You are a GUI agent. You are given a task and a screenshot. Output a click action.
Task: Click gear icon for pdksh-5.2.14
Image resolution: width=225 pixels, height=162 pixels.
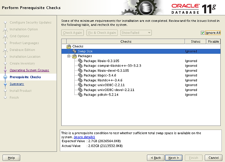pyautogui.click(x=80, y=95)
